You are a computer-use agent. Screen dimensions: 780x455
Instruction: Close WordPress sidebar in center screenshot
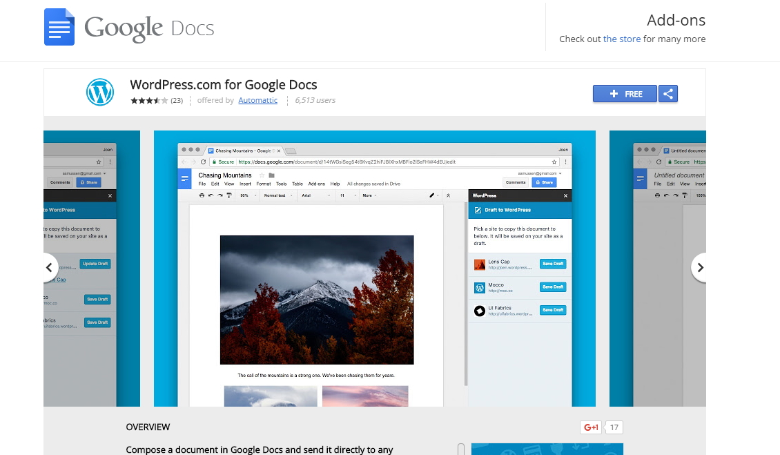[565, 195]
